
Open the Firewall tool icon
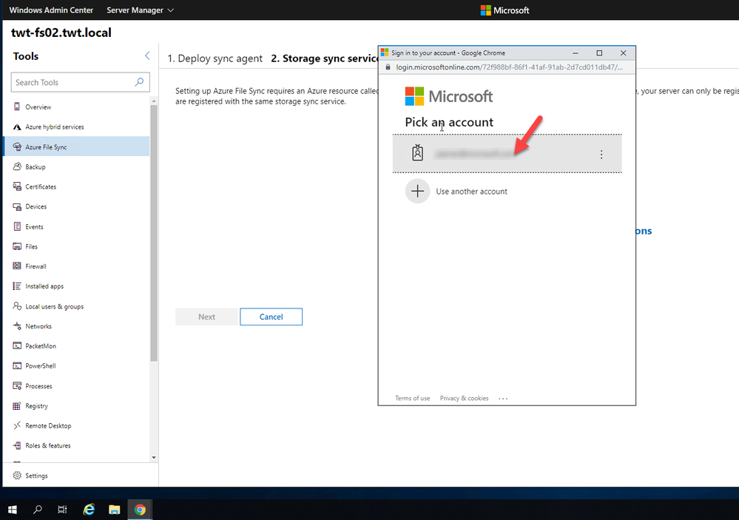tap(17, 266)
